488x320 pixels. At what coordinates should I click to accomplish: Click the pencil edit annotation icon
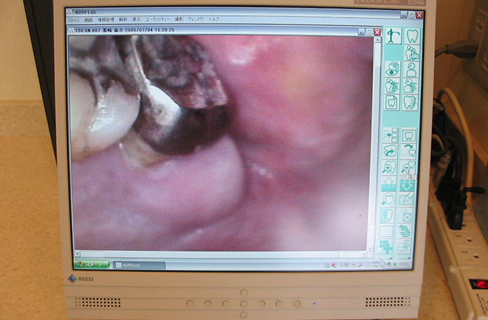point(407,199)
